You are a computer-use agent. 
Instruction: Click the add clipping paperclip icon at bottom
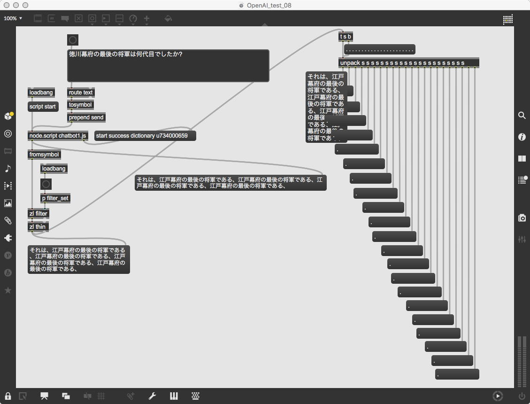131,396
